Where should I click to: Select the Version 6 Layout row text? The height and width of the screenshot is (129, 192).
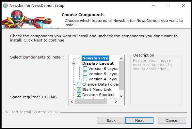coord(103,69)
